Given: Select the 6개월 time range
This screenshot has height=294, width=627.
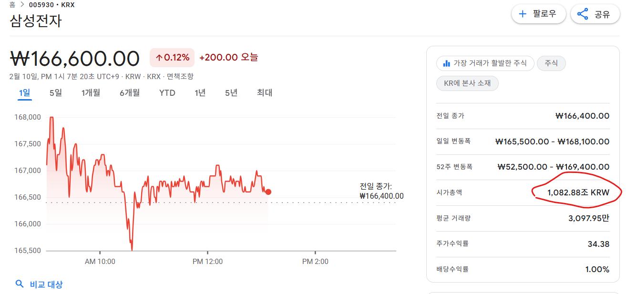Looking at the screenshot, I should point(130,93).
